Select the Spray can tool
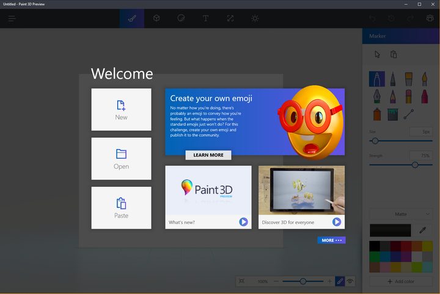Image resolution: width=440 pixels, height=294 pixels. (377, 114)
